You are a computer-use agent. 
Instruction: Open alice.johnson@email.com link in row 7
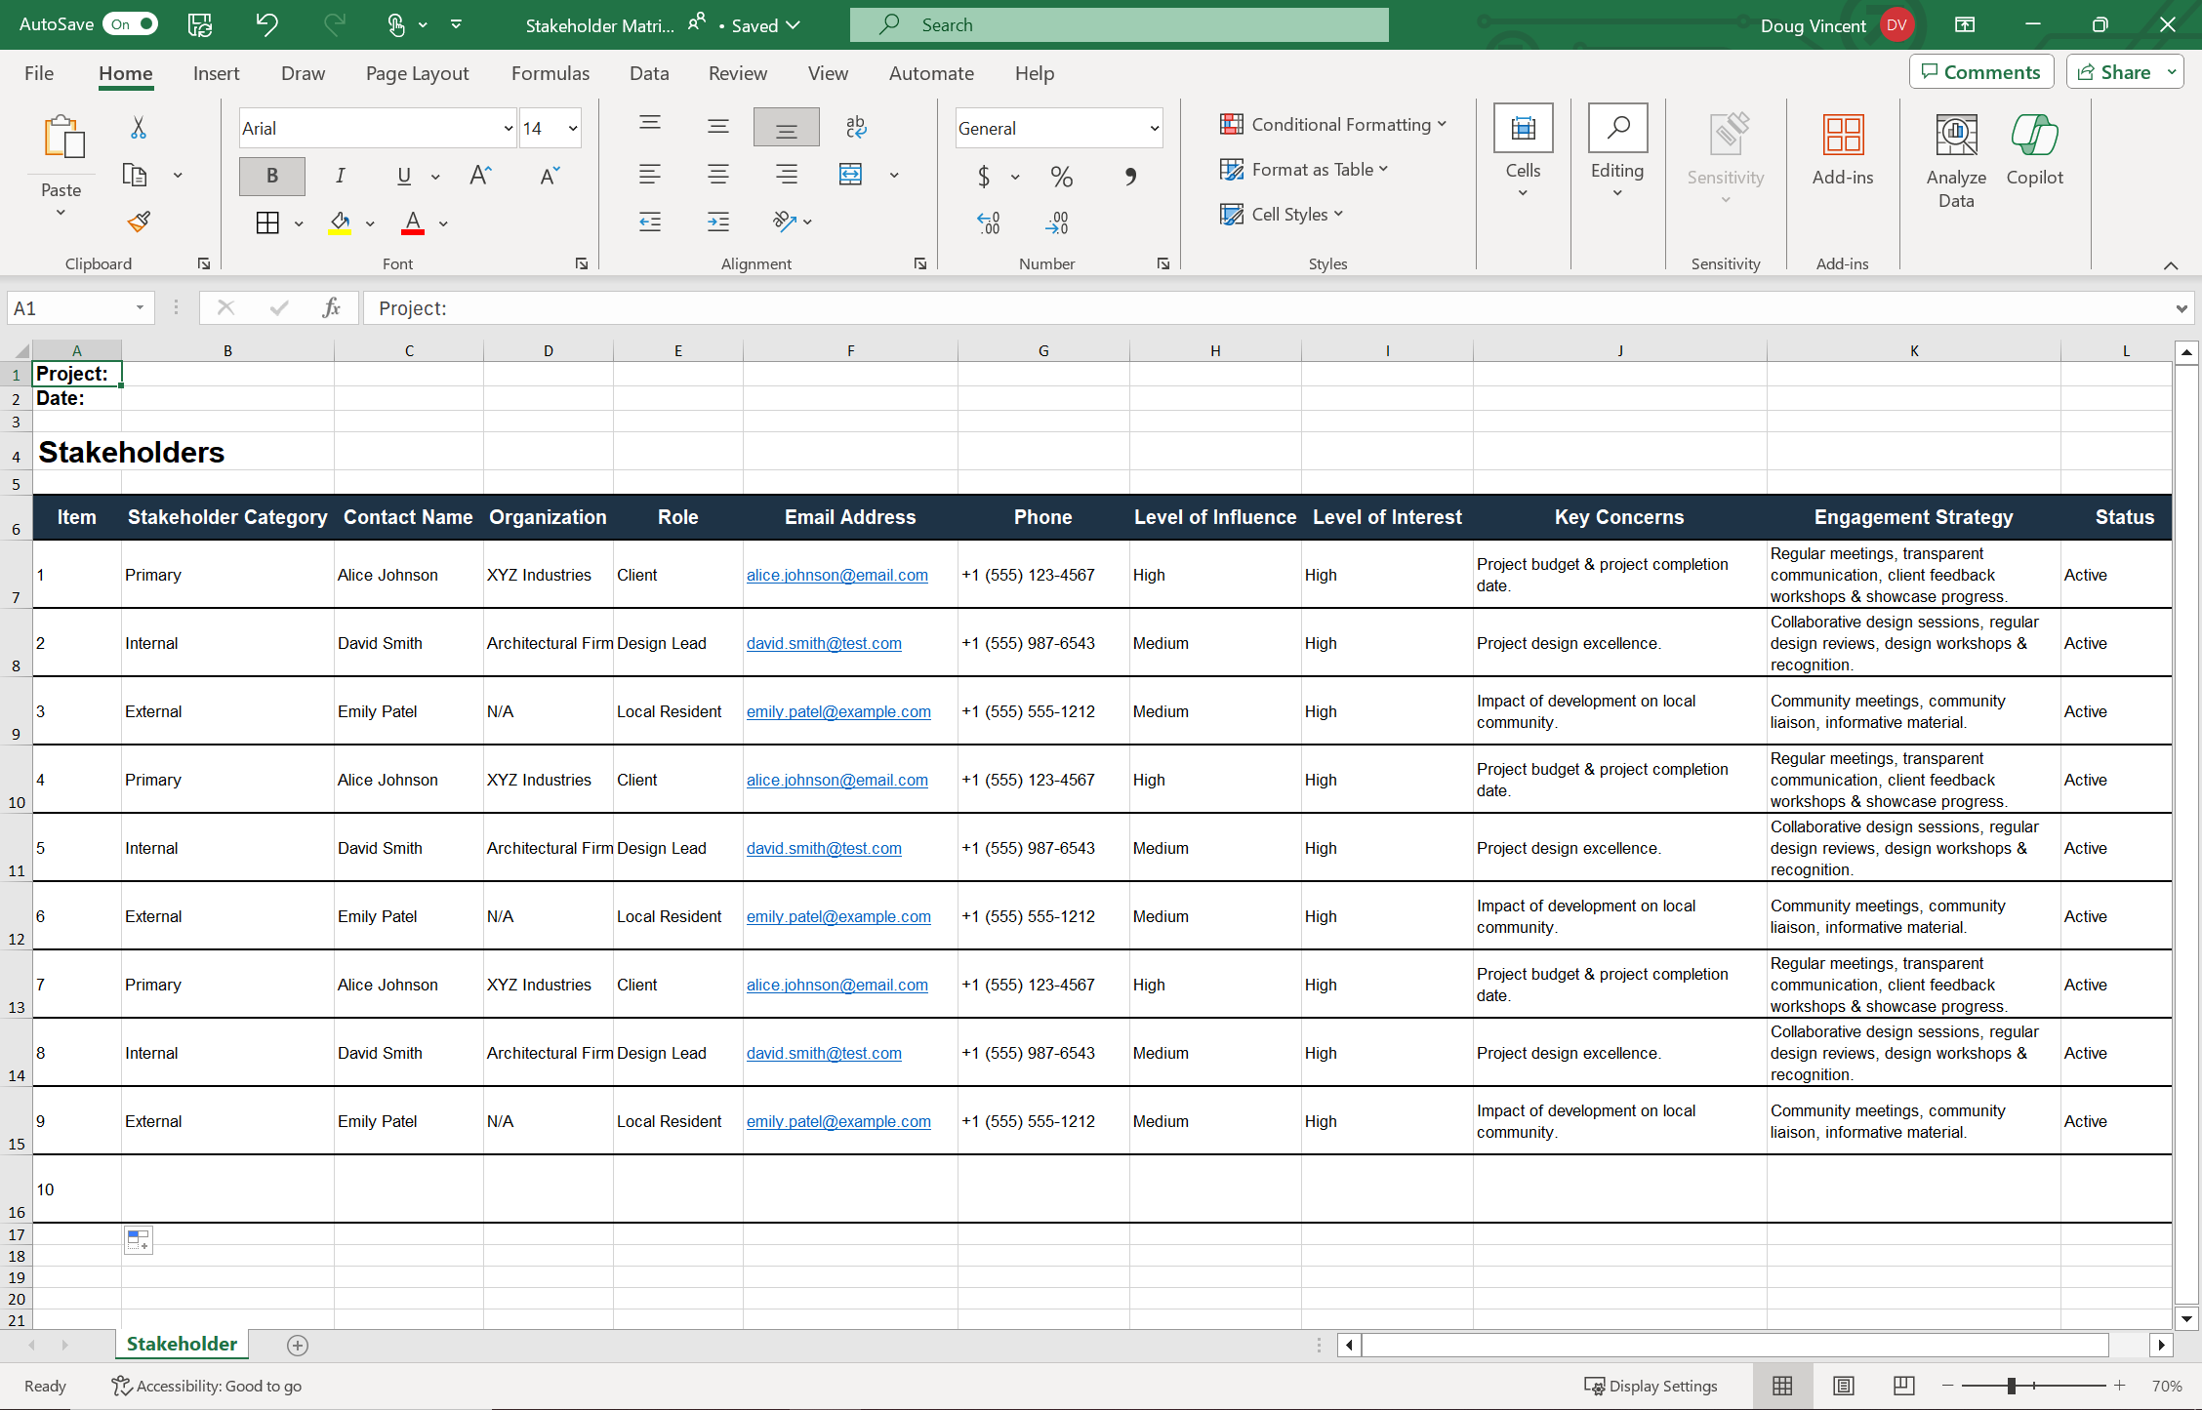pyautogui.click(x=836, y=575)
